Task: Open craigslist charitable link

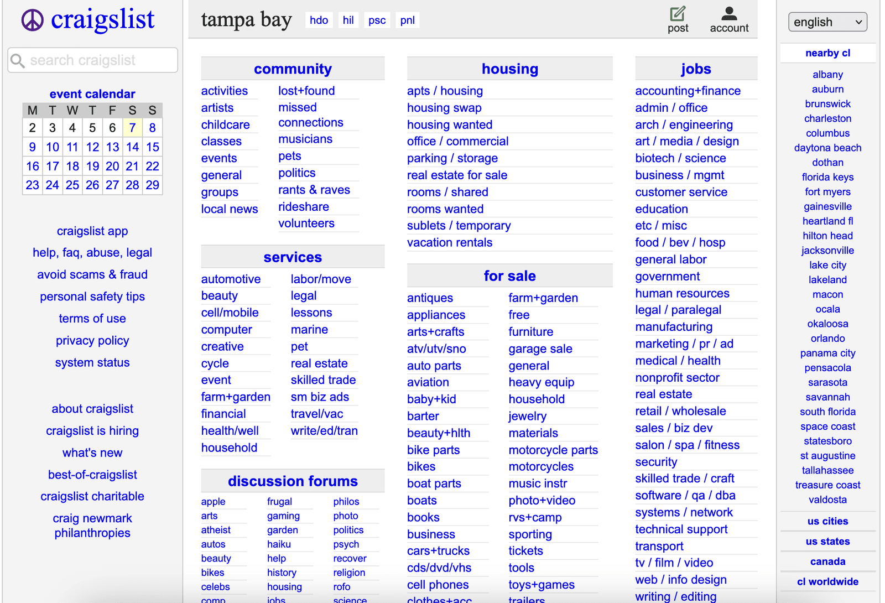Action: coord(92,496)
